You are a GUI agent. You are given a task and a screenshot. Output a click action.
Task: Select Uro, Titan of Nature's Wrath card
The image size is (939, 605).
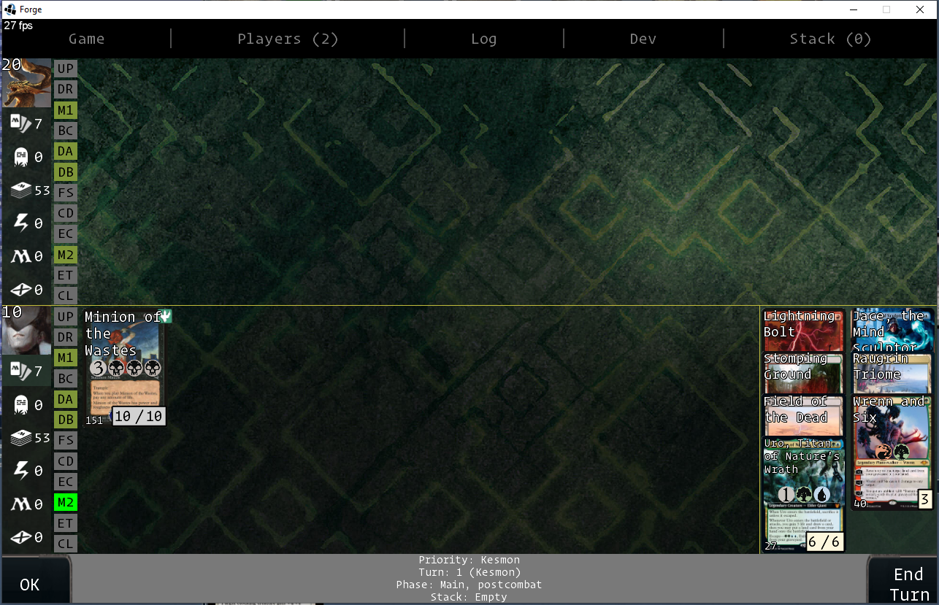(803, 495)
